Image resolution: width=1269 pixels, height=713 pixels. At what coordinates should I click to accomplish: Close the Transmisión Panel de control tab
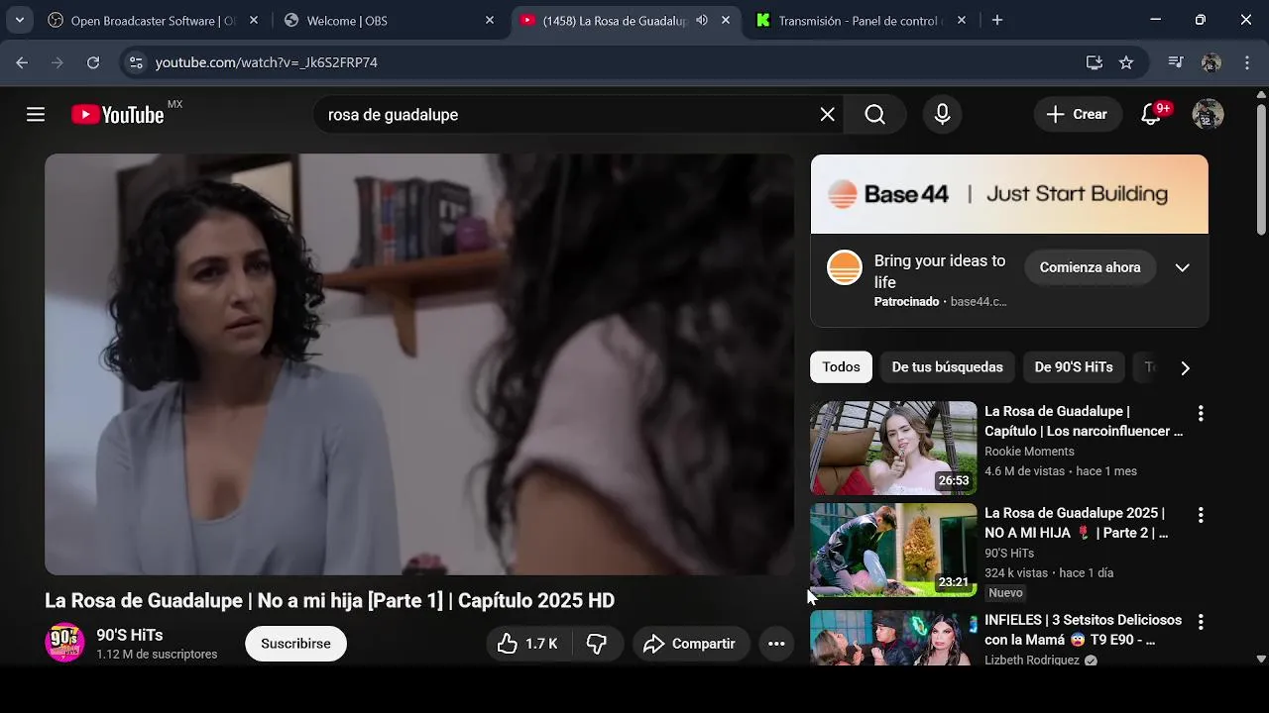pos(962,20)
